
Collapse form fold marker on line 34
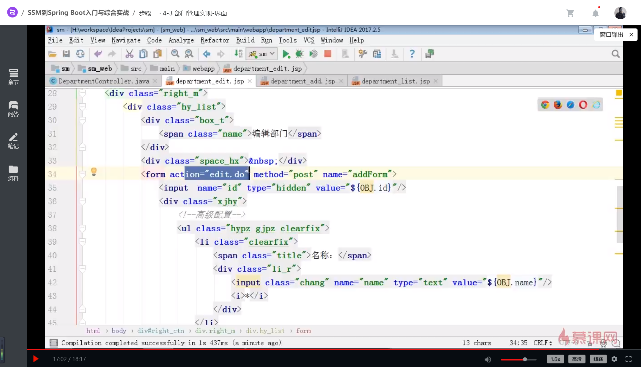coord(82,174)
